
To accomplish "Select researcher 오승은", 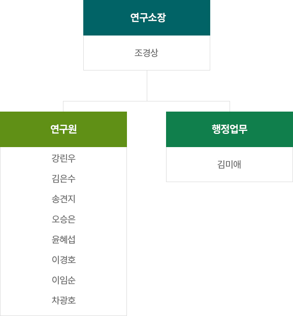I will click(63, 219).
